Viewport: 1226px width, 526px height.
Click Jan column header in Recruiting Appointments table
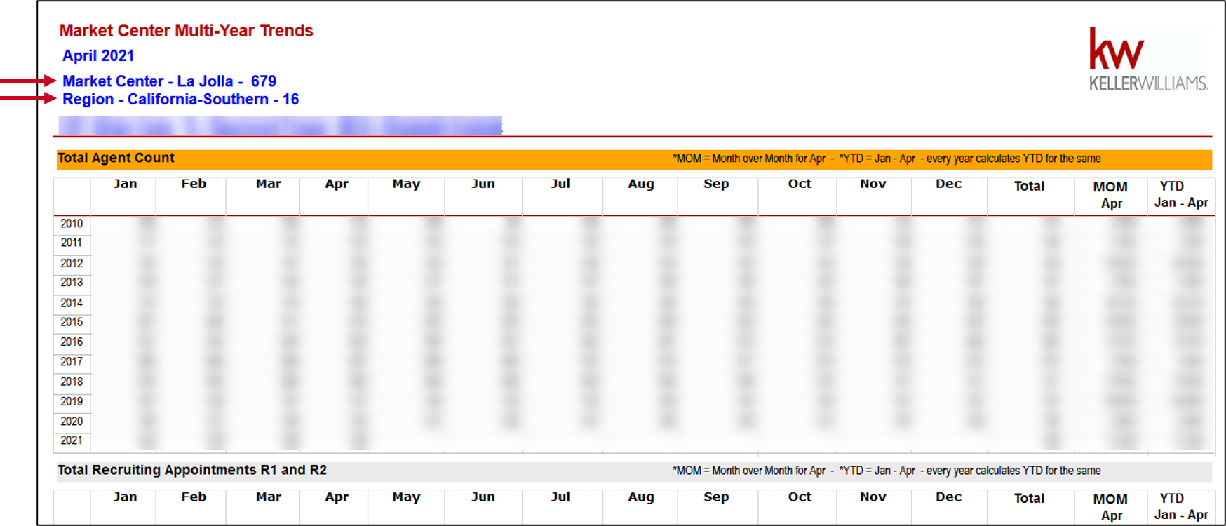click(126, 497)
